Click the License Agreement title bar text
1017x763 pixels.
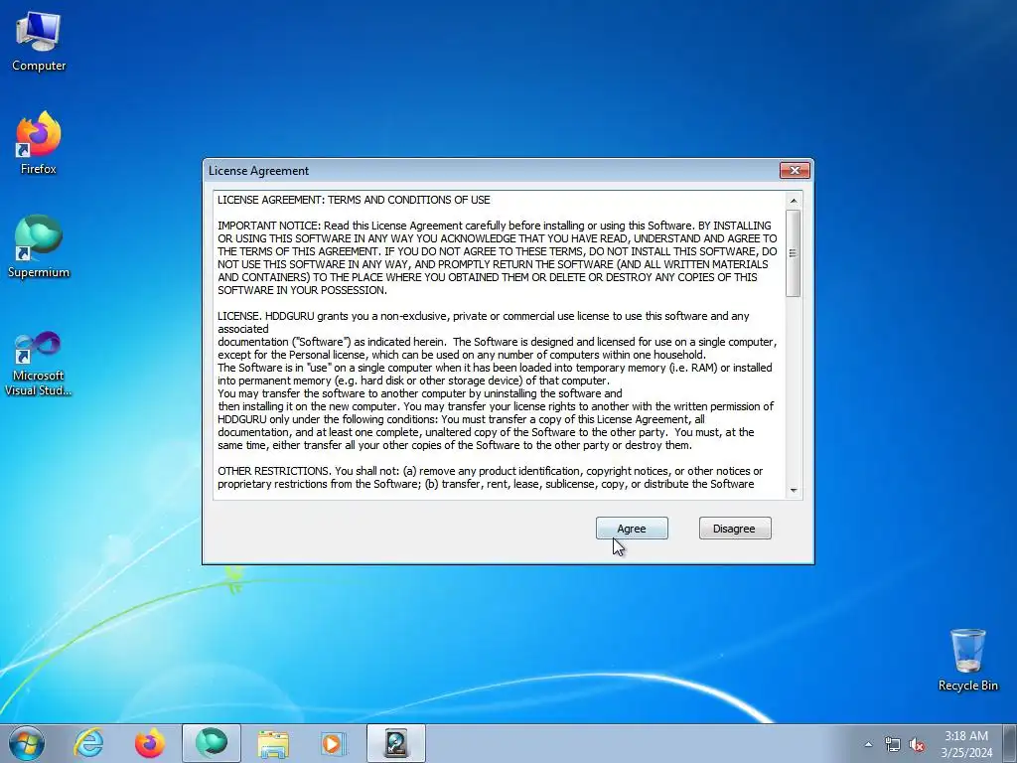click(258, 171)
